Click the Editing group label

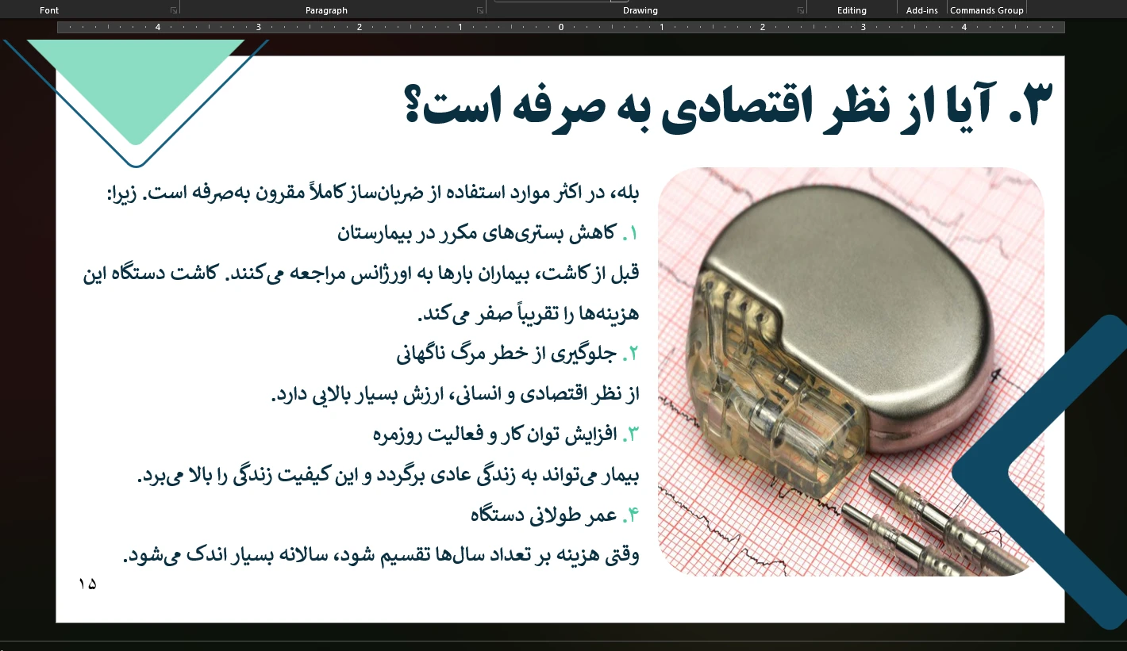852,10
